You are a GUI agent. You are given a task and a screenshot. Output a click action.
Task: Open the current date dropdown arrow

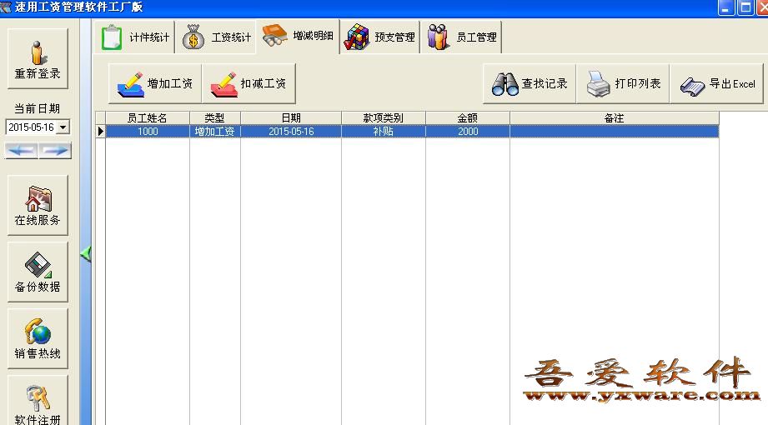point(63,127)
